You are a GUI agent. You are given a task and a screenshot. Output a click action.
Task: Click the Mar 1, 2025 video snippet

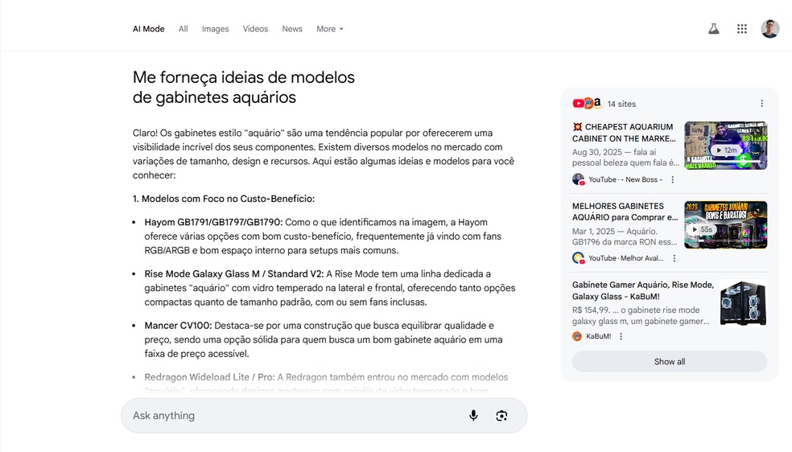tap(625, 236)
